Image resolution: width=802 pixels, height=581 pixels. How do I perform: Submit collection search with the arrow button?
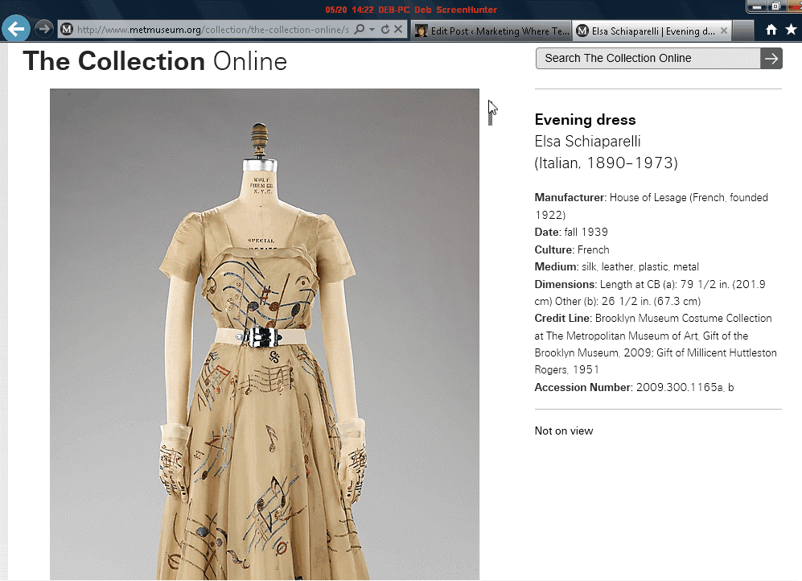click(x=771, y=58)
